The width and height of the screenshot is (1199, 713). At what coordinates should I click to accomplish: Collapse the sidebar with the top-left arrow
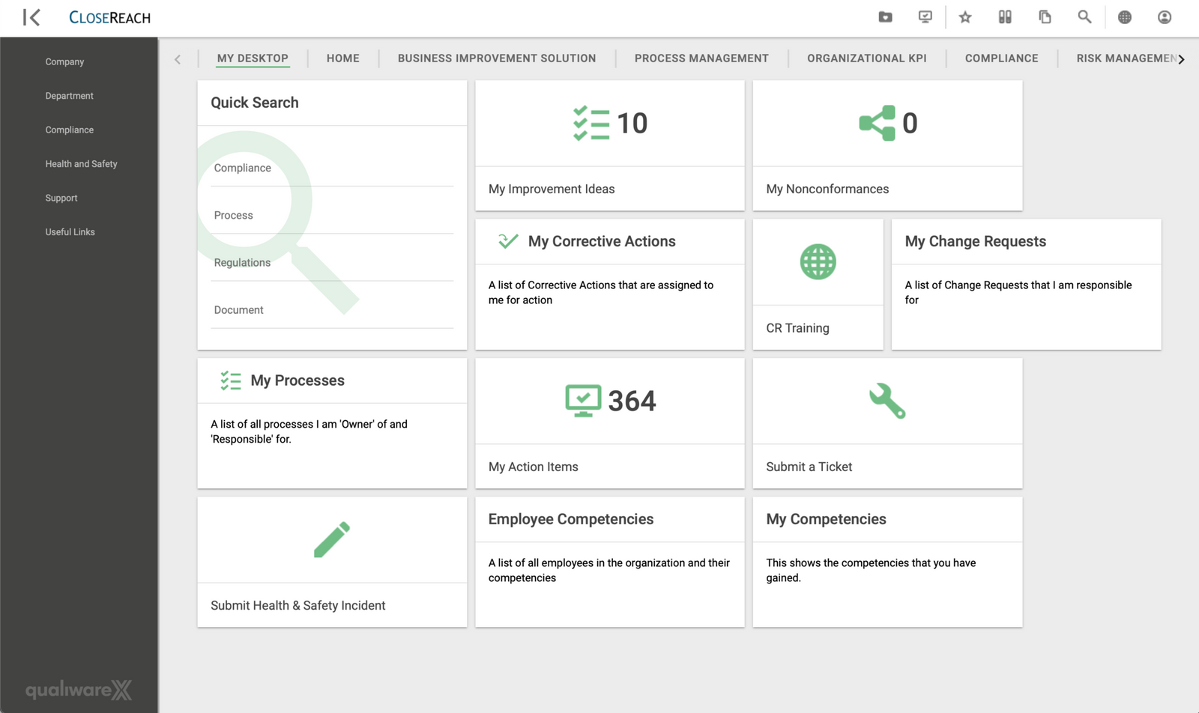(31, 17)
